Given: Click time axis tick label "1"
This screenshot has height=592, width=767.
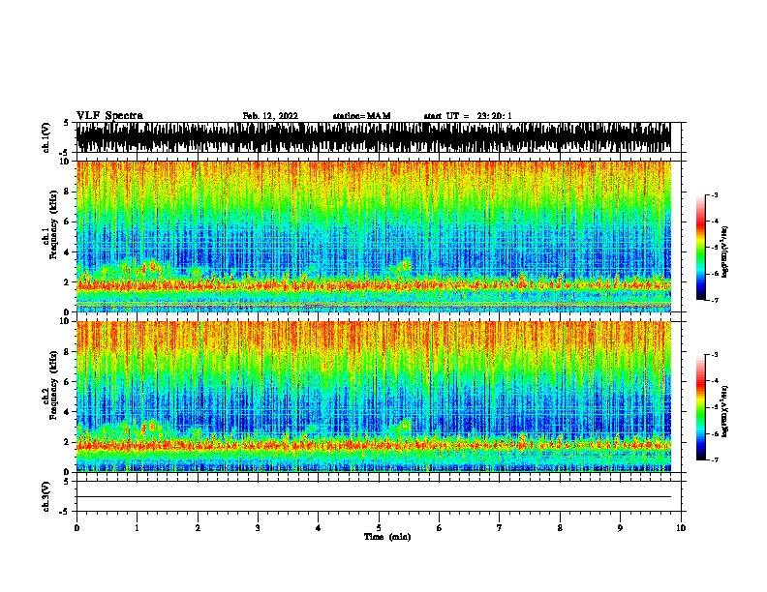Looking at the screenshot, I should pyautogui.click(x=137, y=528).
